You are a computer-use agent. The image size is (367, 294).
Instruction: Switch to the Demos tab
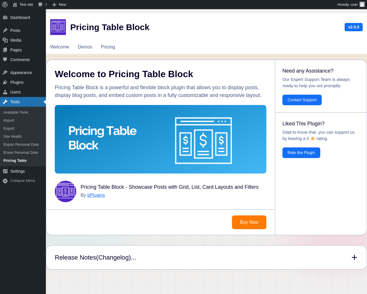click(x=85, y=47)
